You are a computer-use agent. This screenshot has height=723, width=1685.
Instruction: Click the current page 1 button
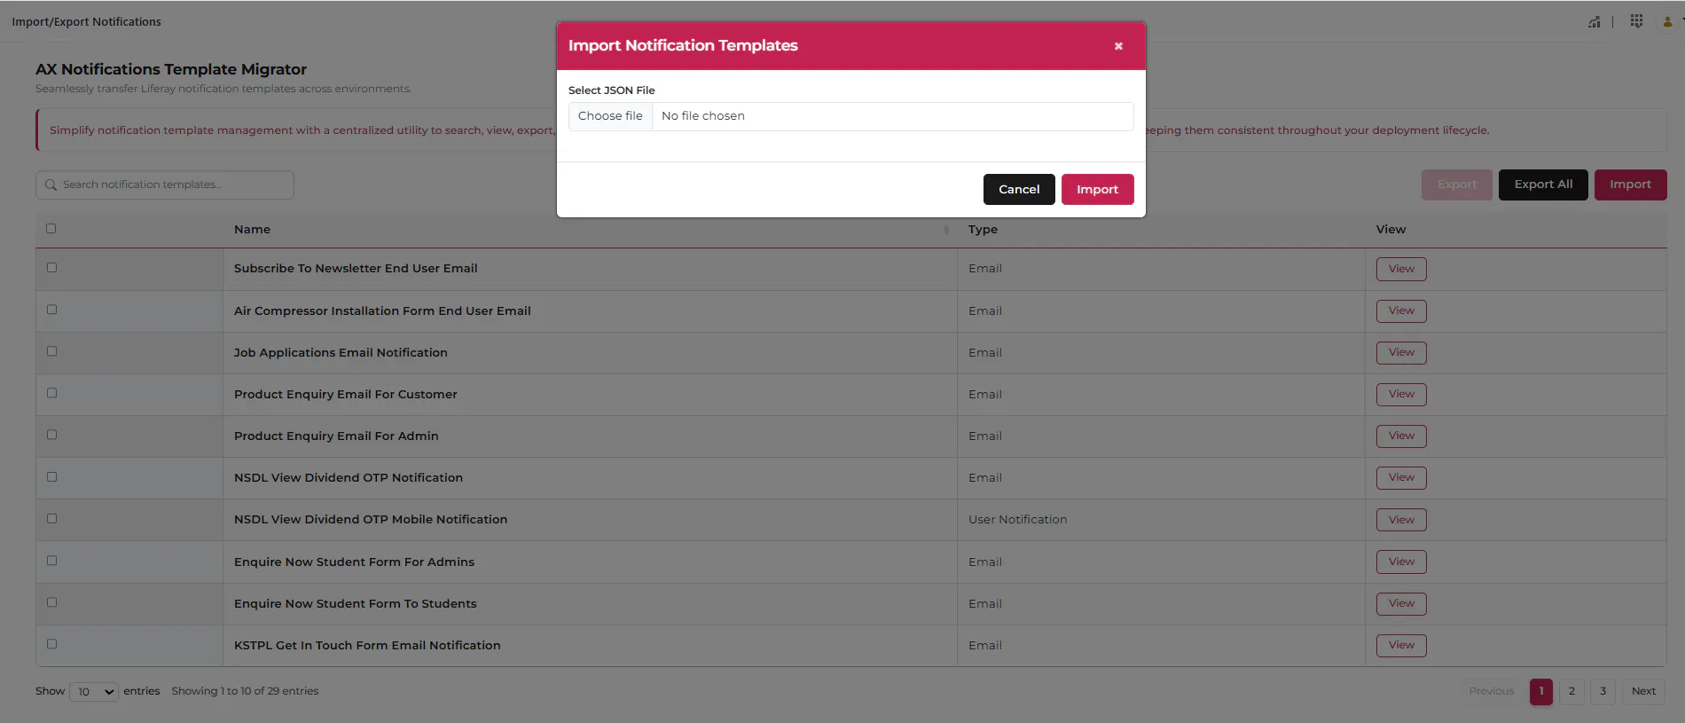[x=1541, y=692]
